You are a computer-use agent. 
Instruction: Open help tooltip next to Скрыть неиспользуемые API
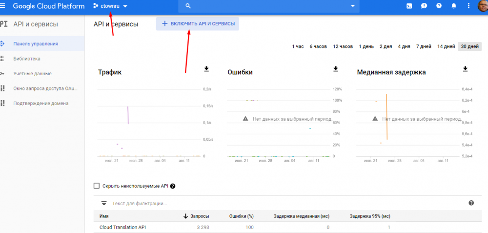click(173, 186)
